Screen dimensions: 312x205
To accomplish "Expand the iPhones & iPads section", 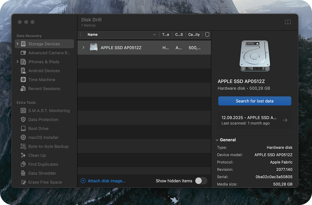I will click(x=18, y=62).
